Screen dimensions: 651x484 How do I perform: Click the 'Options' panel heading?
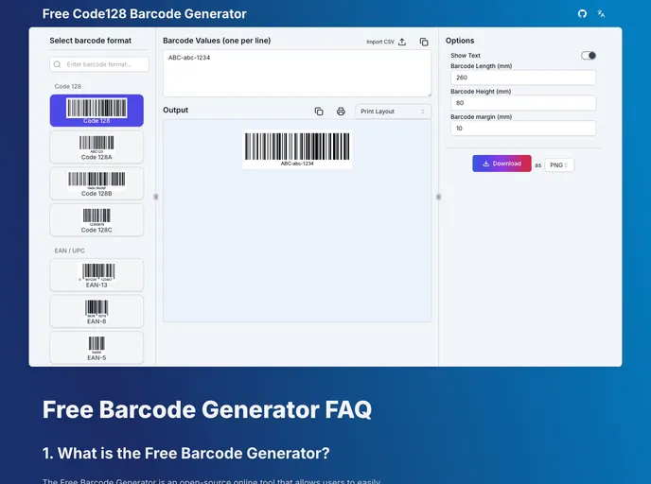460,41
